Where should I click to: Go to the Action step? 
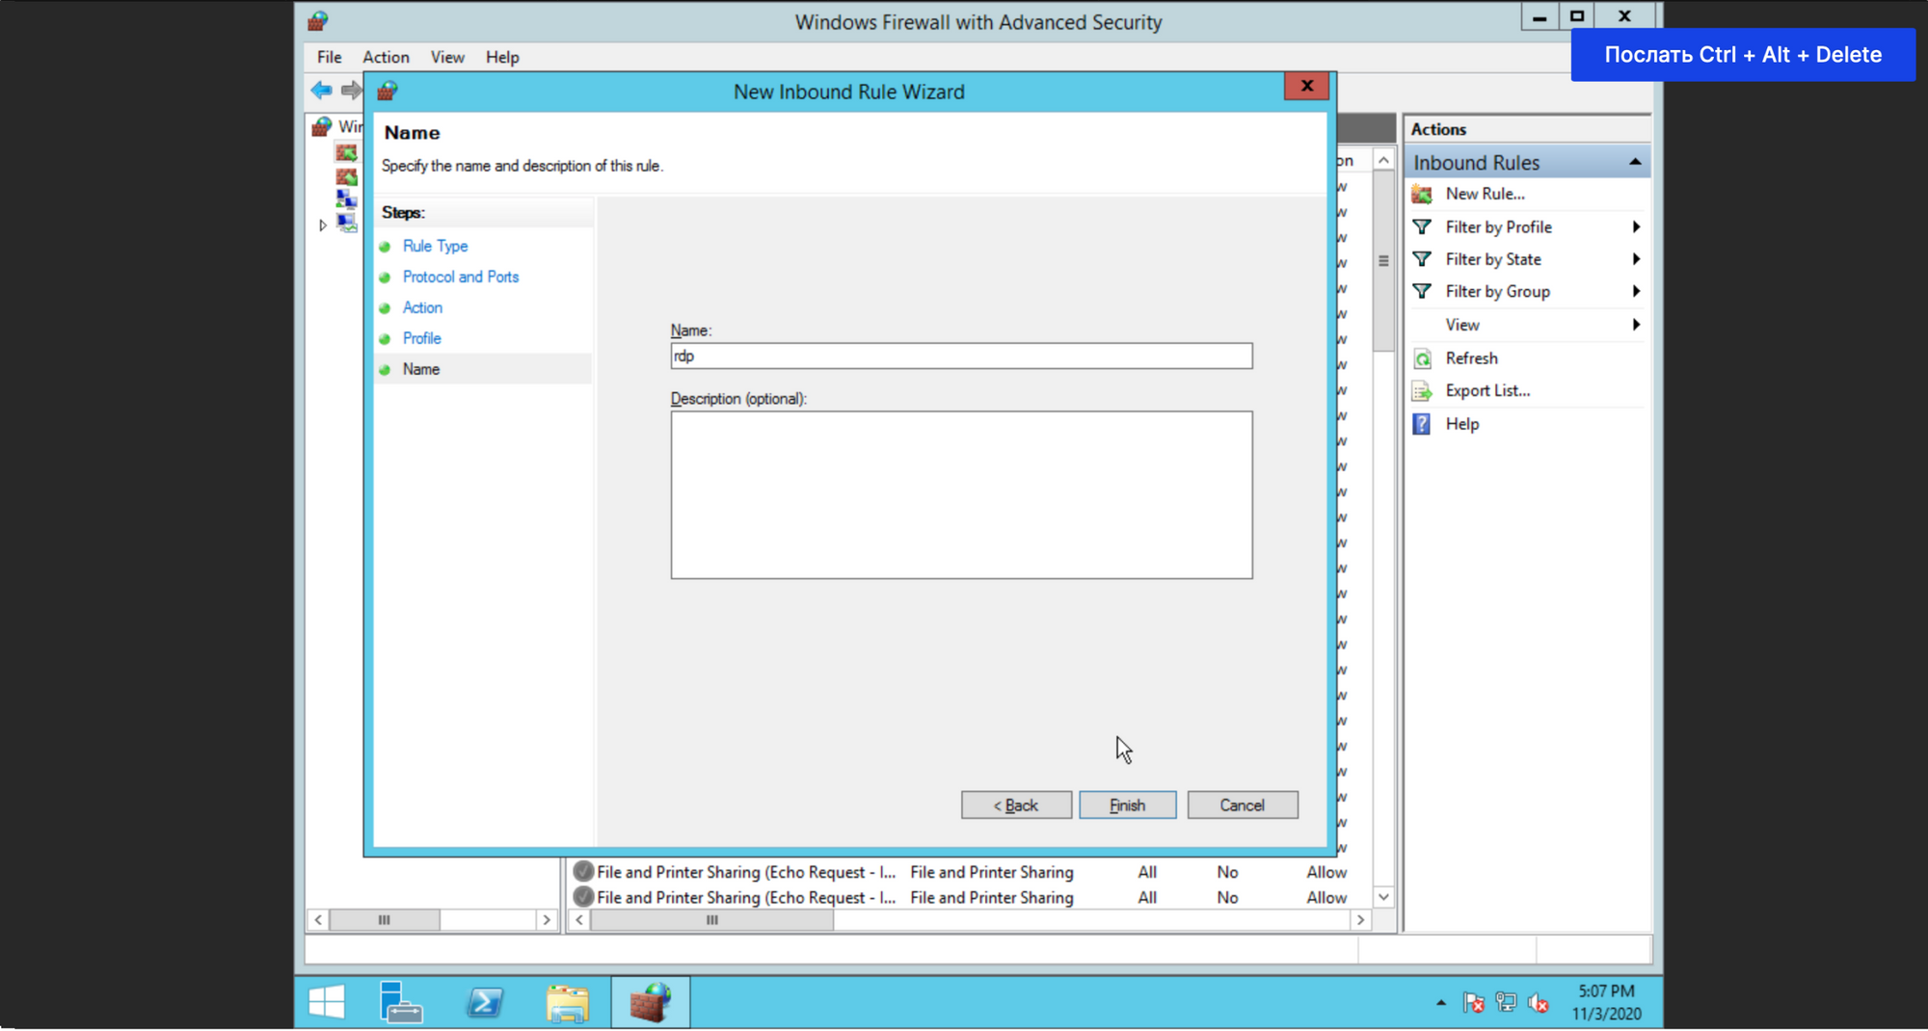(422, 307)
